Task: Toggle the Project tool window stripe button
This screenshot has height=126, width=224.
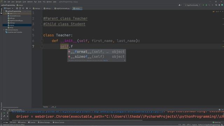Action: [1, 11]
